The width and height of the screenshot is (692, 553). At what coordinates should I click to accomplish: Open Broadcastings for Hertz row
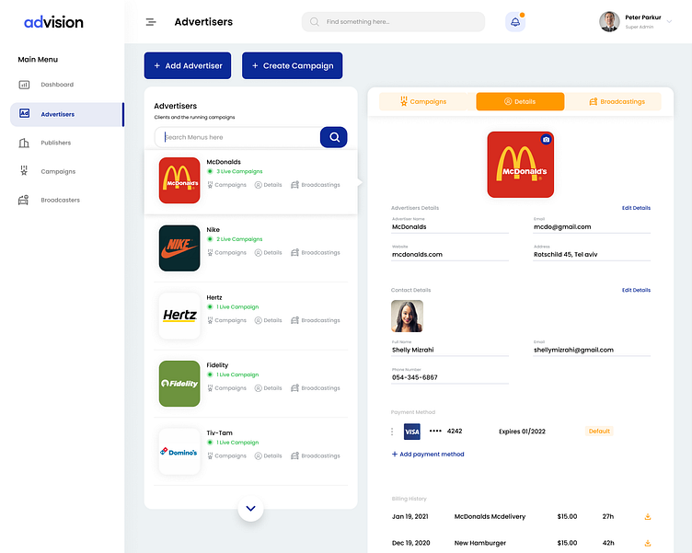coord(316,320)
